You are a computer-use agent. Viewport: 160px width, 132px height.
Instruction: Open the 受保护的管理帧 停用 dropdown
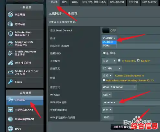tap(107, 110)
